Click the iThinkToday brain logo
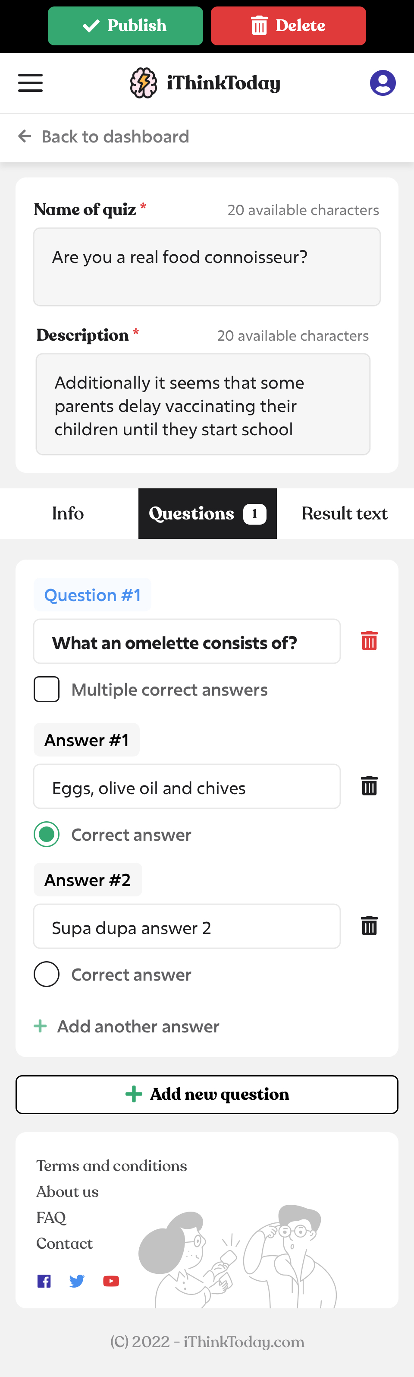This screenshot has width=414, height=1377. [x=143, y=82]
